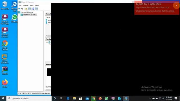
Task: Click the Up one level folder icon
Action: tap(26, 9)
